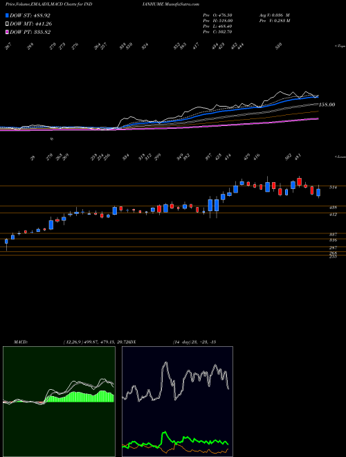Select the 'DOW MT: 441.26' legend label

(x=31, y=24)
